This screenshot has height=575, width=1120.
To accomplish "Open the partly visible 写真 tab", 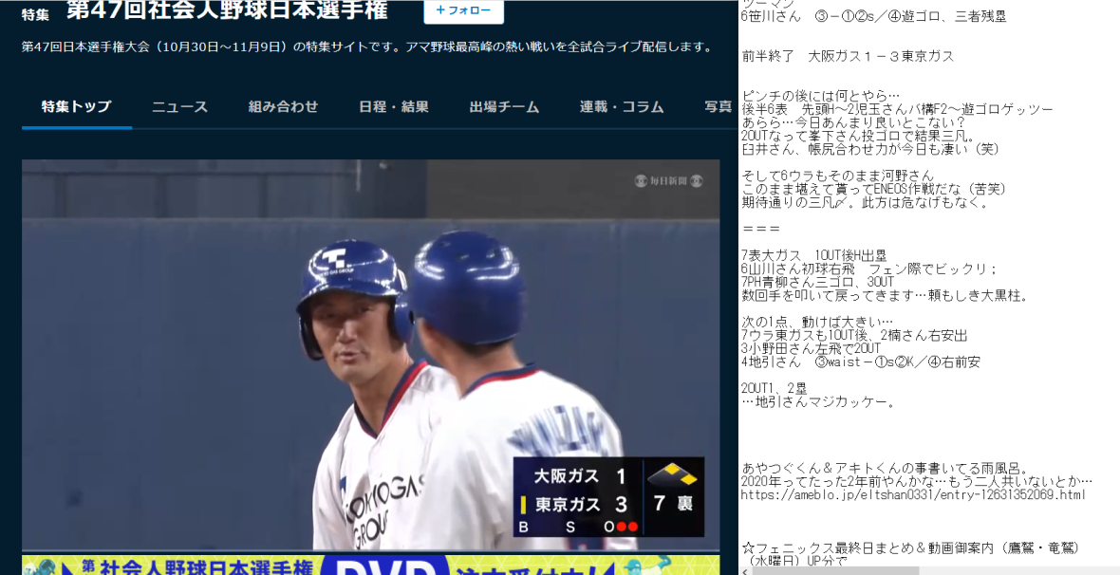I will pyautogui.click(x=719, y=107).
